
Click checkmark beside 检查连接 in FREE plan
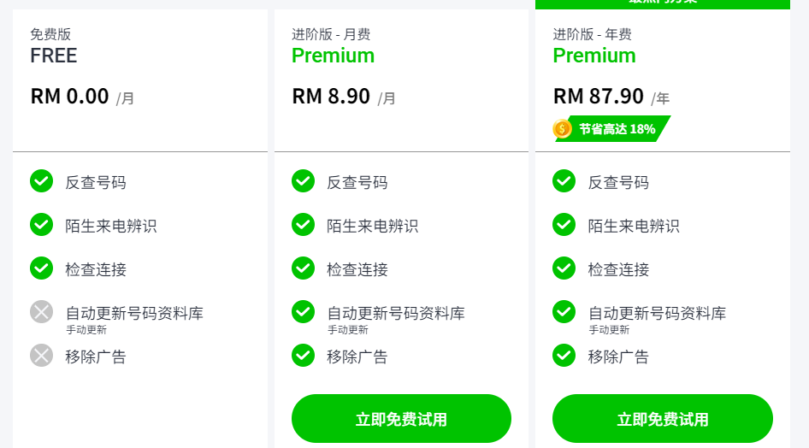coord(42,268)
